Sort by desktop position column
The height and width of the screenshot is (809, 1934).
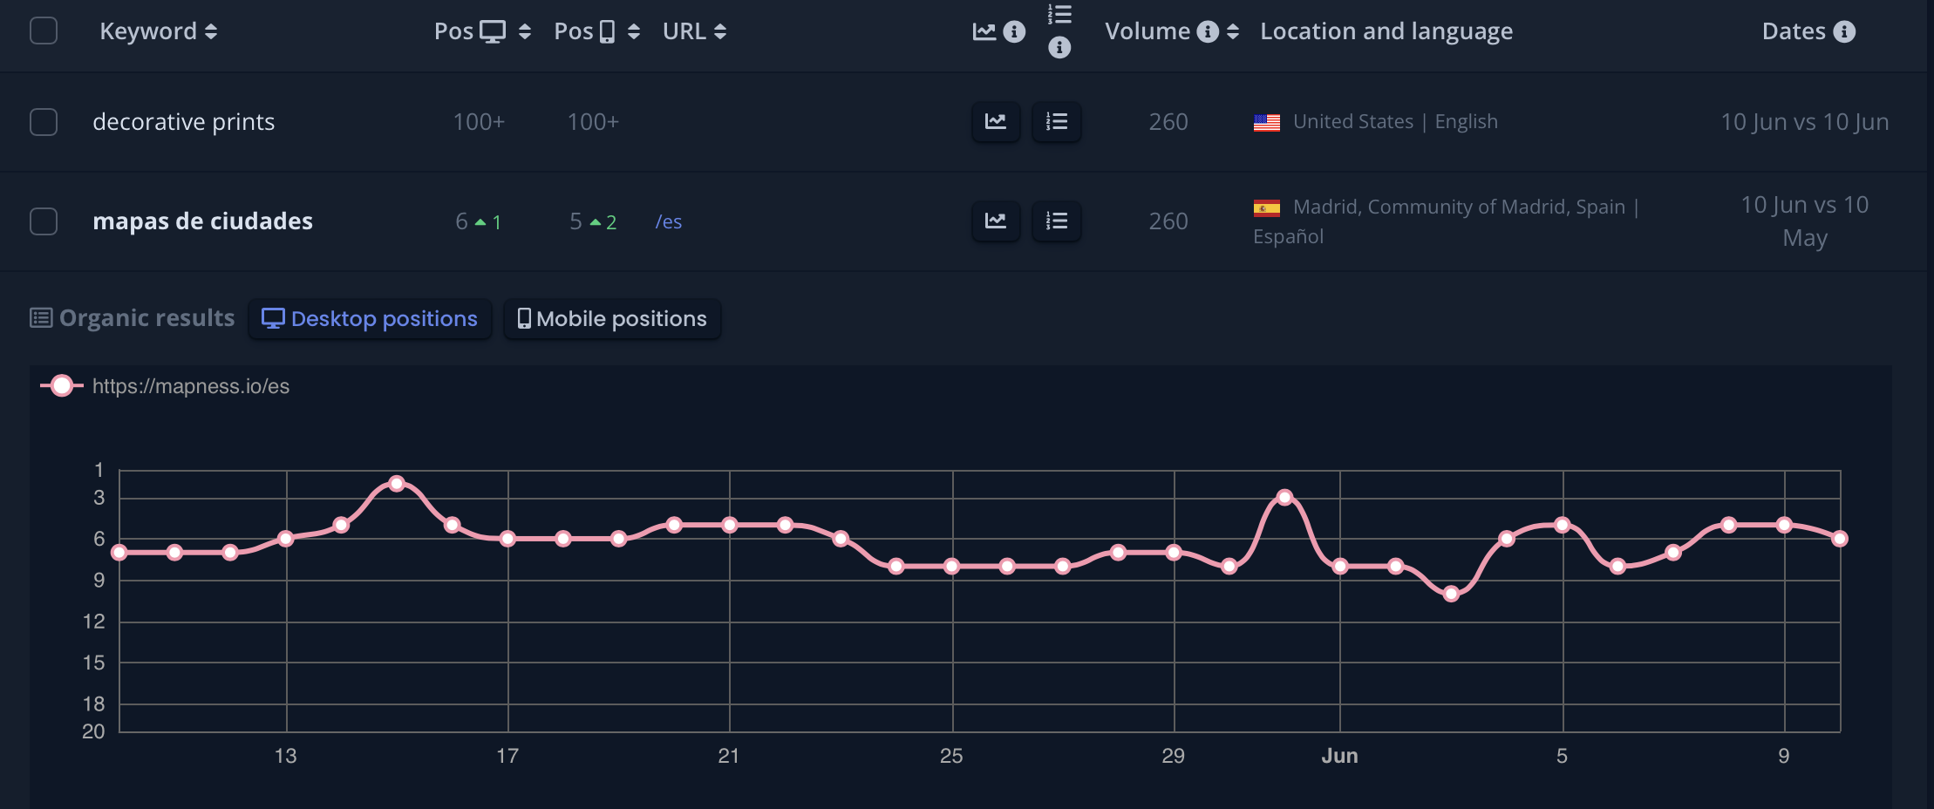click(x=525, y=31)
